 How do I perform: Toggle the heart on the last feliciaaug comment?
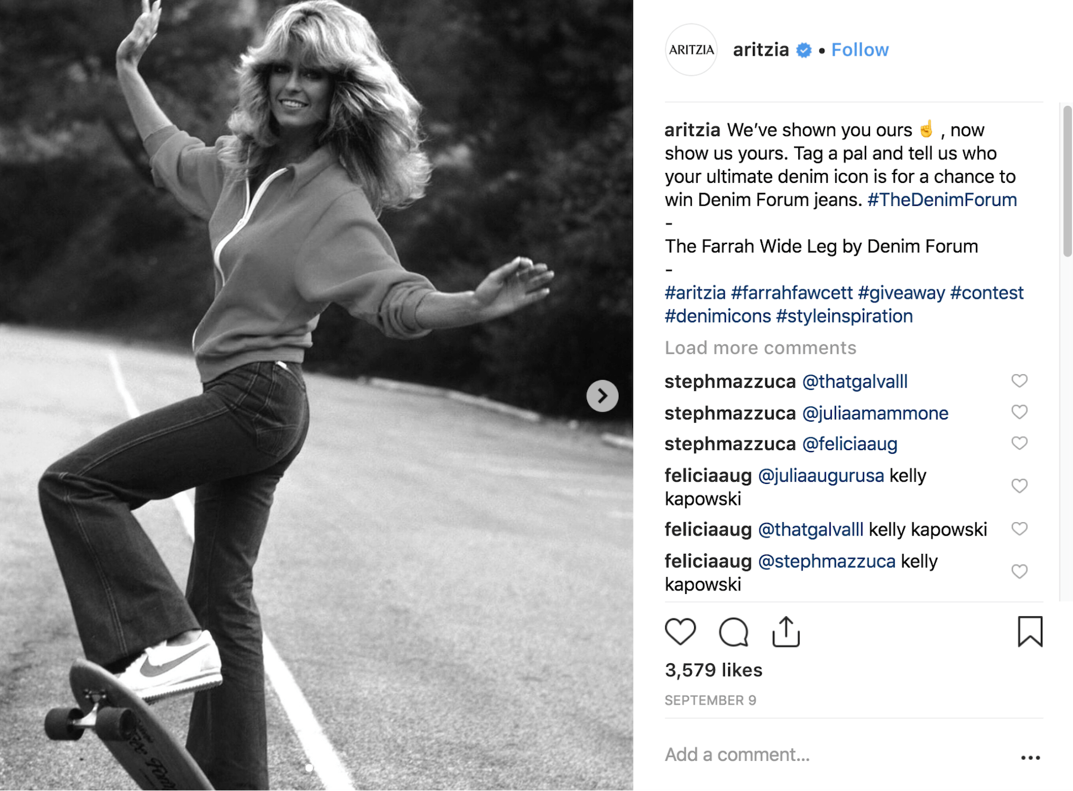tap(1020, 571)
